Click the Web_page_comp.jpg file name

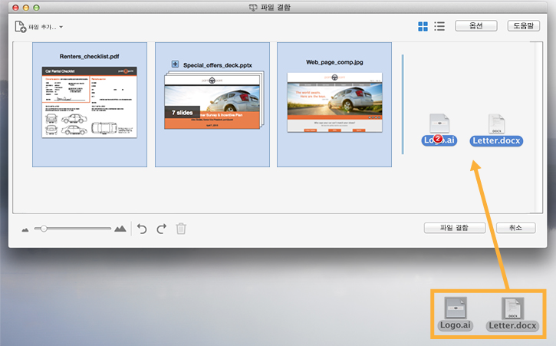click(x=334, y=62)
